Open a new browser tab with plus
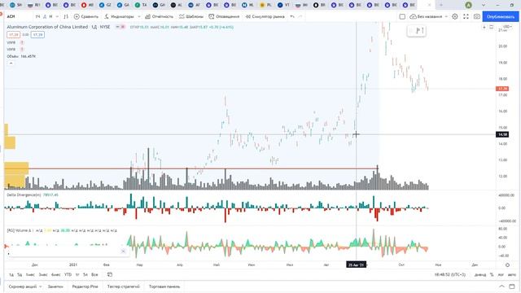The width and height of the screenshot is (521, 293). [441, 5]
